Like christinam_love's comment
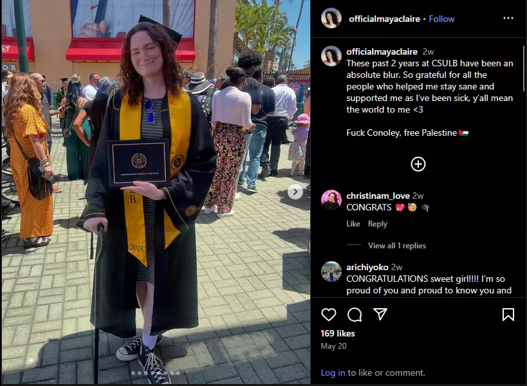 (353, 224)
